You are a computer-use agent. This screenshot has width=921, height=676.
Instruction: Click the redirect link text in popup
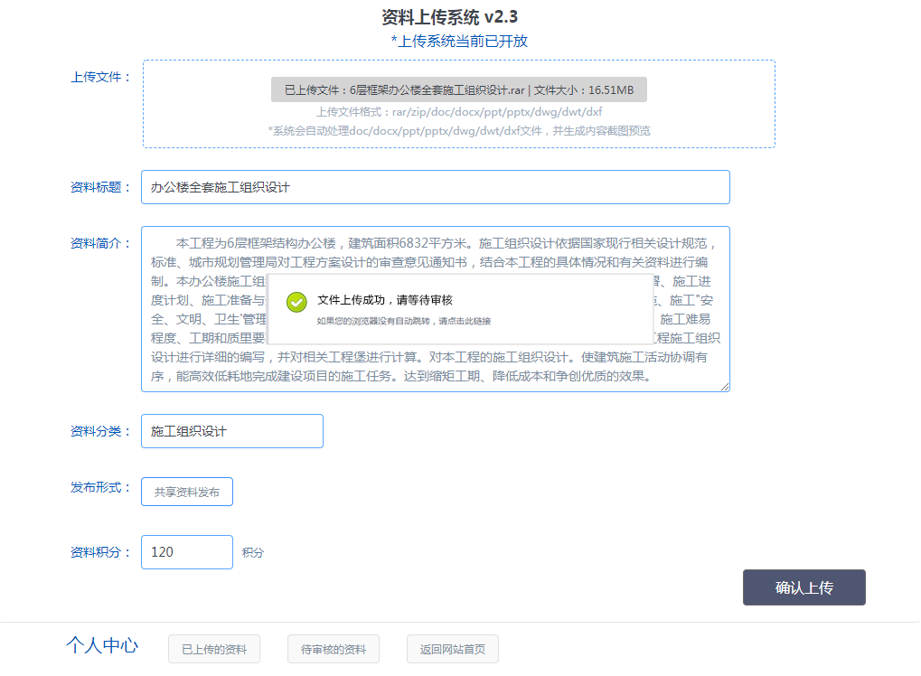tap(403, 321)
